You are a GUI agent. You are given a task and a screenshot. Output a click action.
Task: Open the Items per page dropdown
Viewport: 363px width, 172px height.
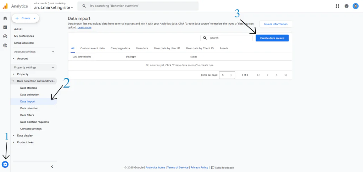tap(227, 75)
